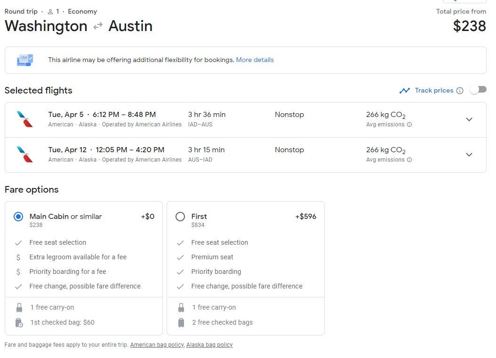Viewport: 496px width, 358px height.
Task: Select the Main Cabin fare radio button
Action: (x=18, y=217)
